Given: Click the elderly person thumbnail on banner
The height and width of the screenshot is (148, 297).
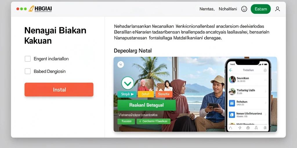Looking at the screenshot, I should 146,85.
